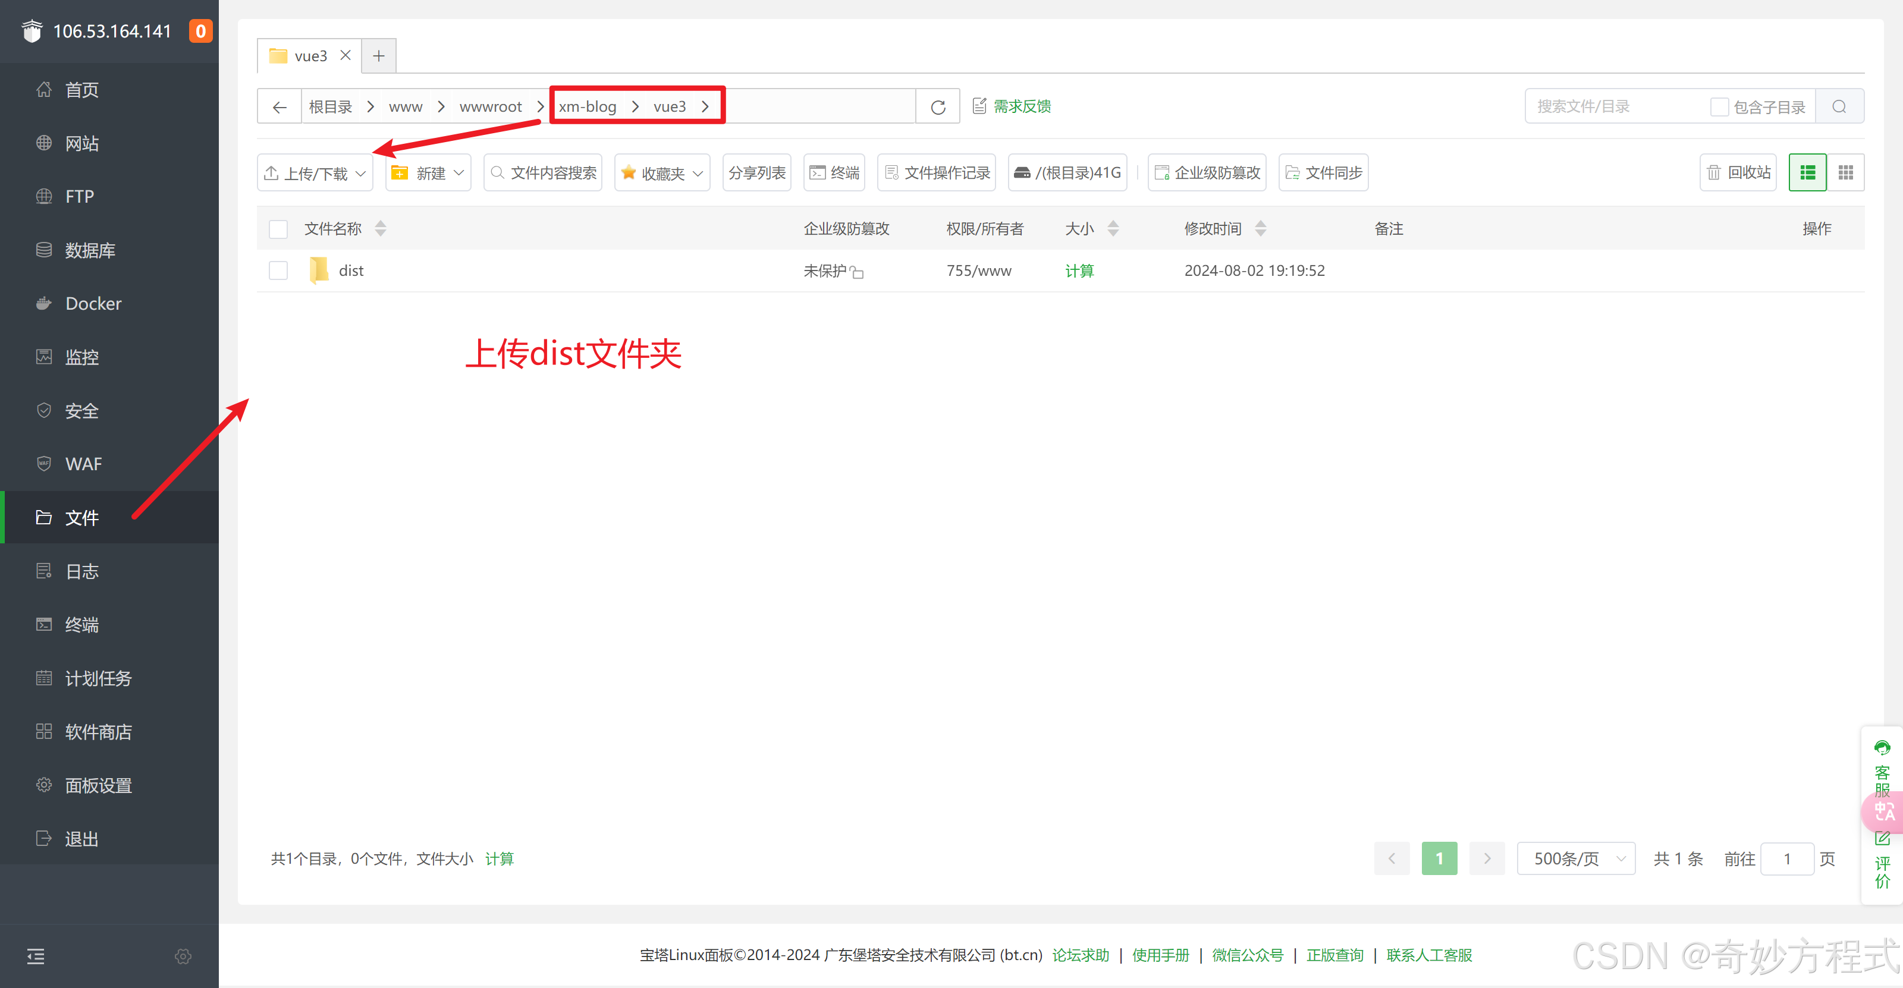Open 需求反馈 feedback link
Image resolution: width=1903 pixels, height=988 pixels.
point(1012,106)
